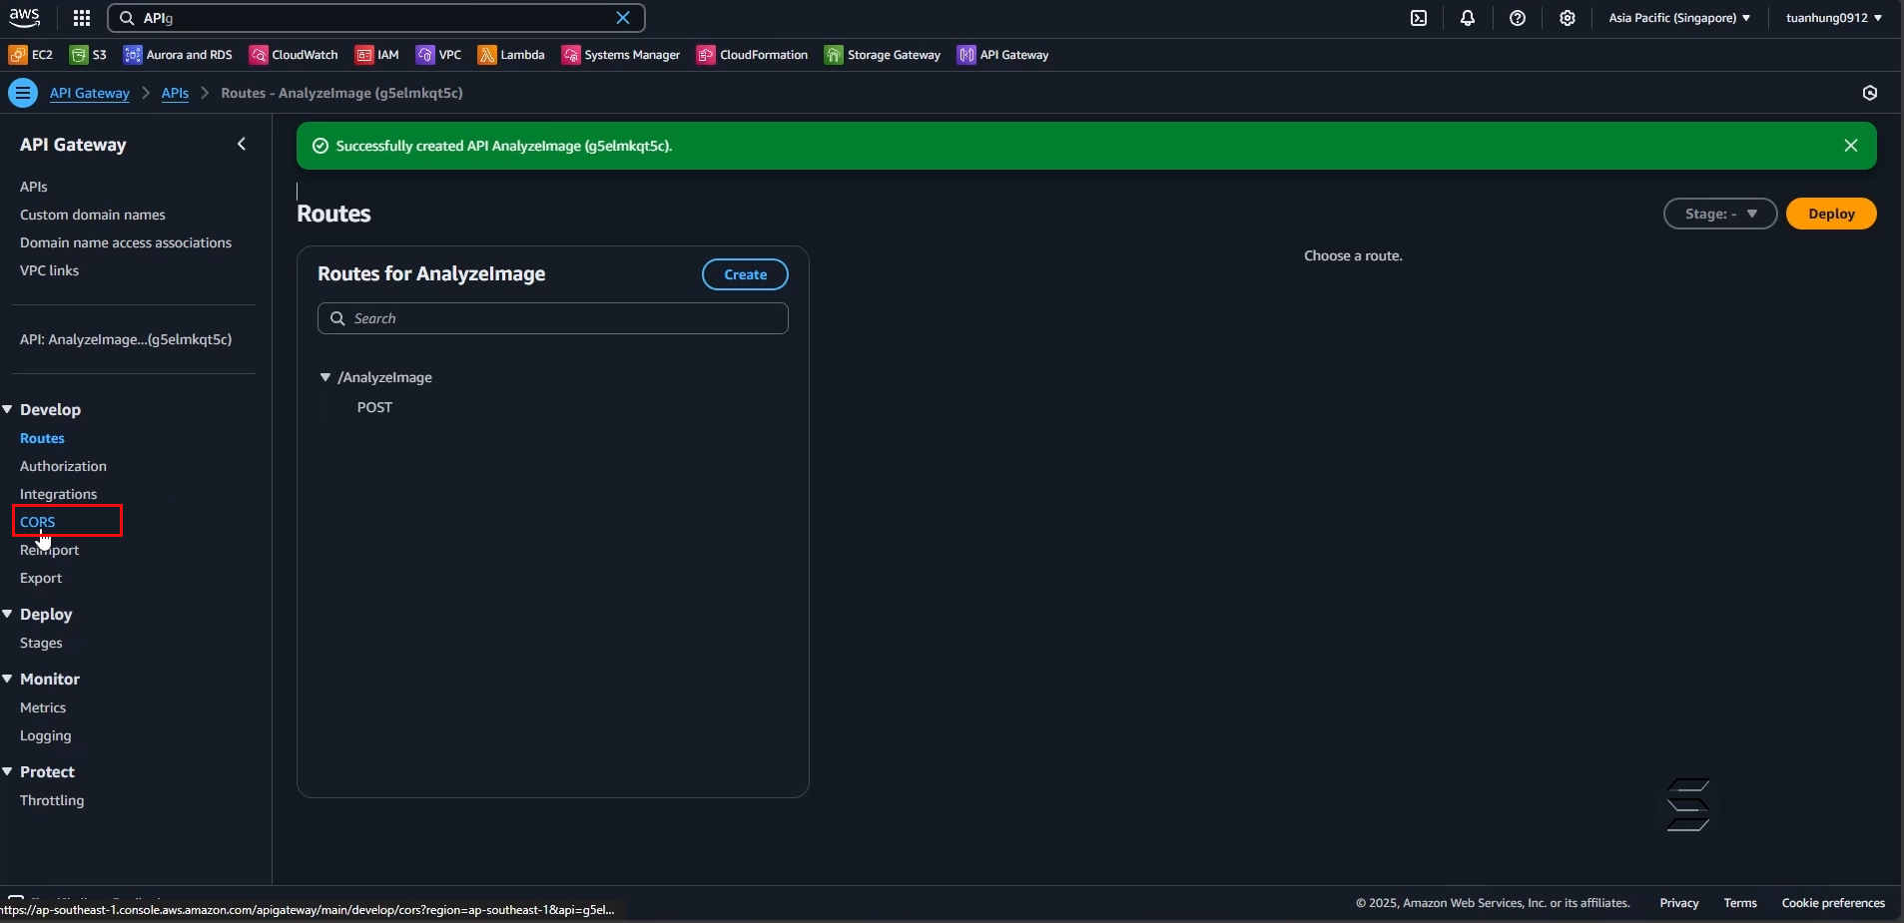Follow the API Gateway breadcrumb link
The image size is (1904, 923).
(x=90, y=93)
